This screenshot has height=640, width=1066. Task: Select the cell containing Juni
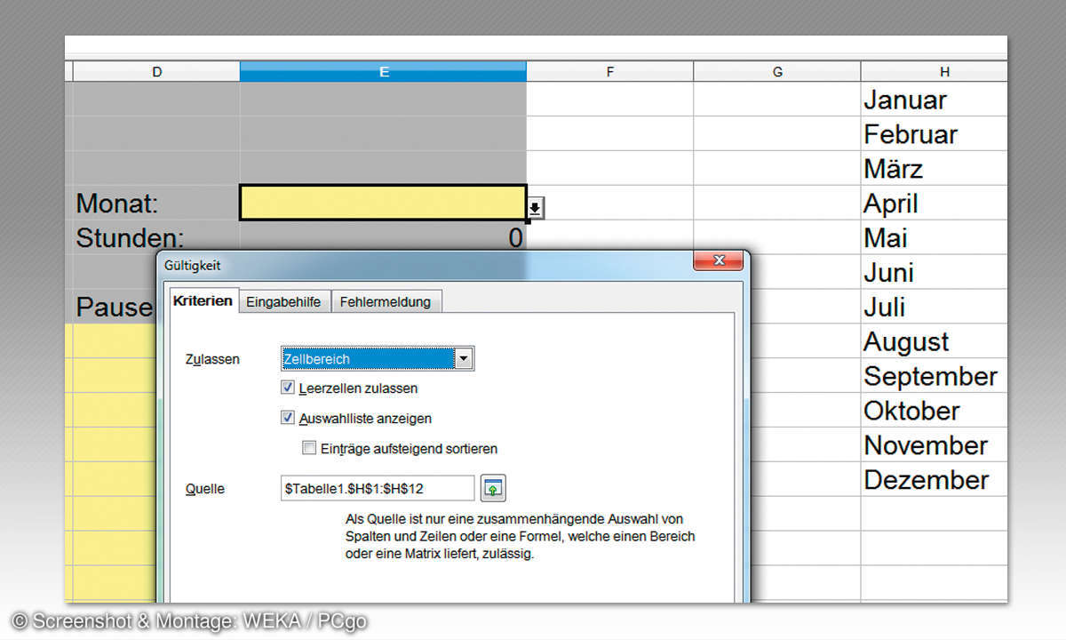pyautogui.click(x=934, y=273)
